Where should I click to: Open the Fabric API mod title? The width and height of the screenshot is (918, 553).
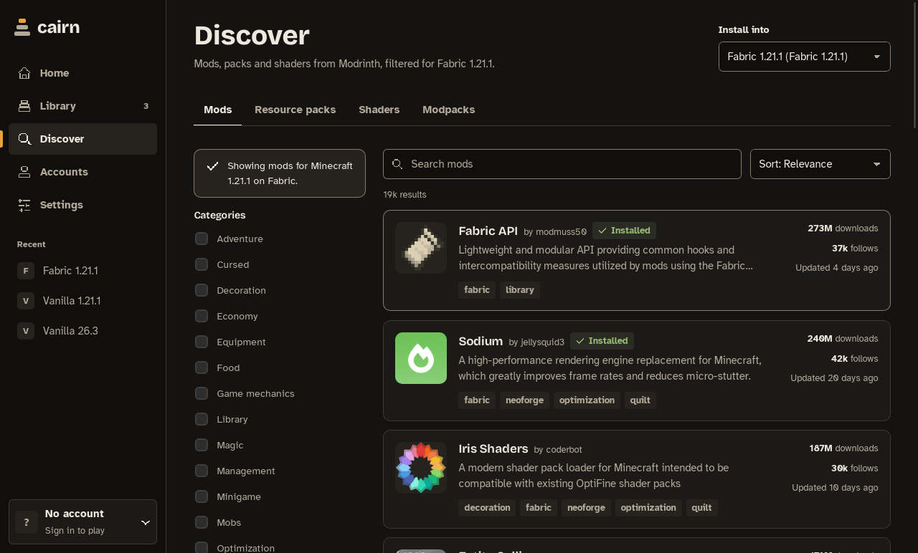pyautogui.click(x=488, y=231)
